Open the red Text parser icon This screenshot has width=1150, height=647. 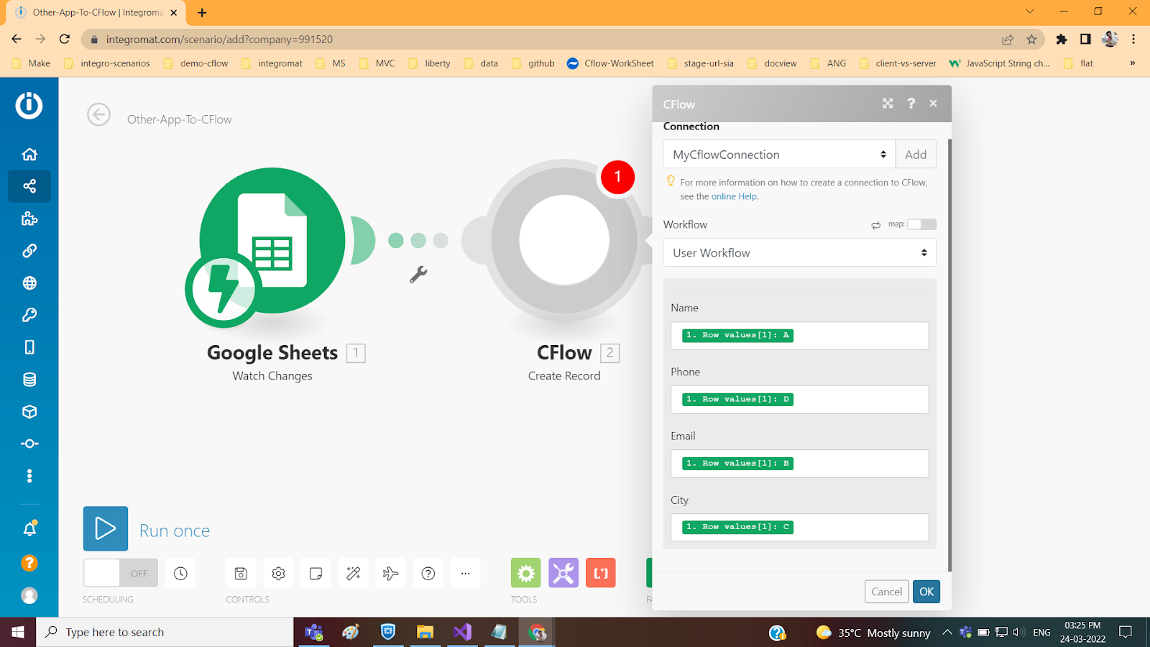[x=601, y=573]
